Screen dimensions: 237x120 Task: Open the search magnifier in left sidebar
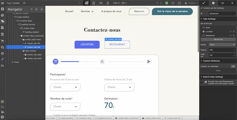coord(2,107)
